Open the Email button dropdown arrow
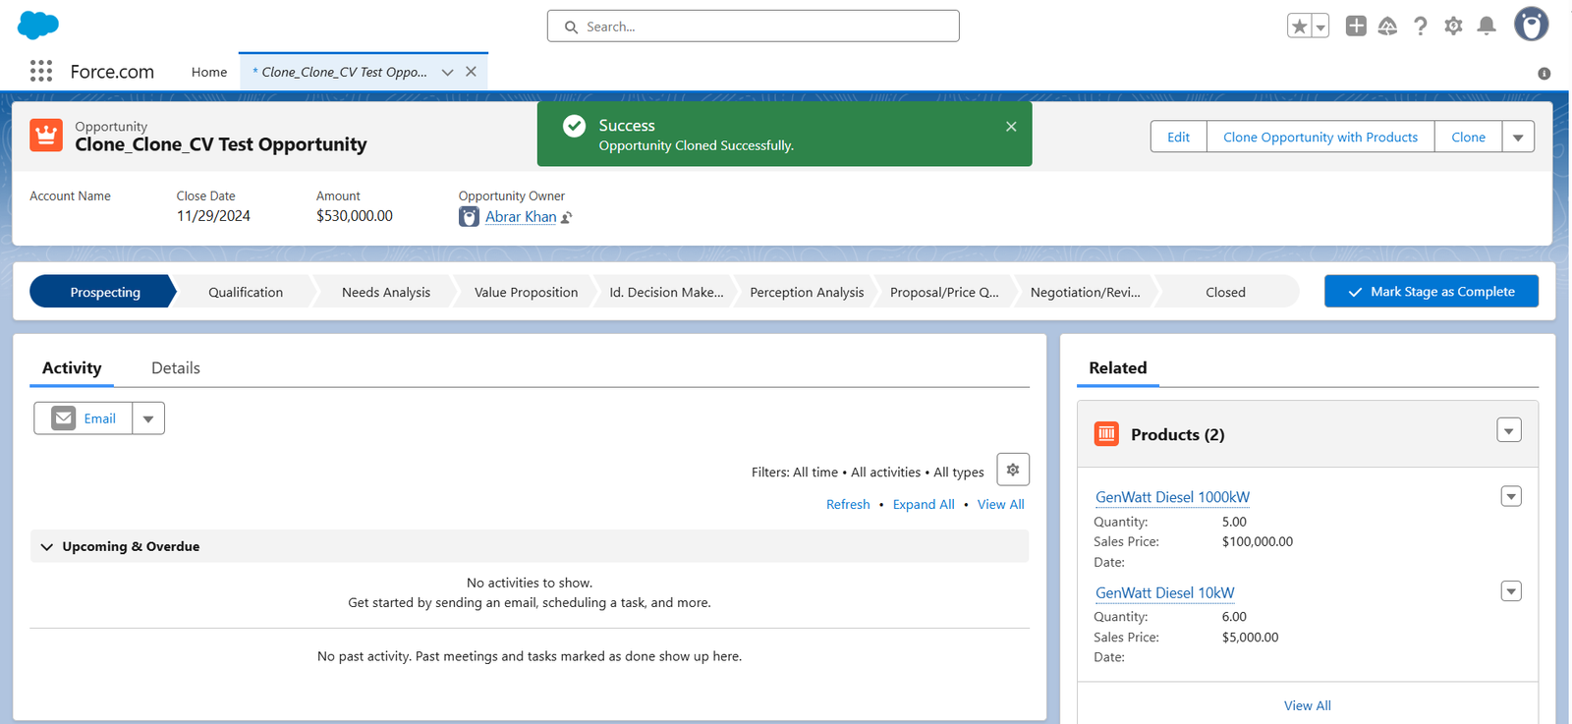 pyautogui.click(x=148, y=418)
